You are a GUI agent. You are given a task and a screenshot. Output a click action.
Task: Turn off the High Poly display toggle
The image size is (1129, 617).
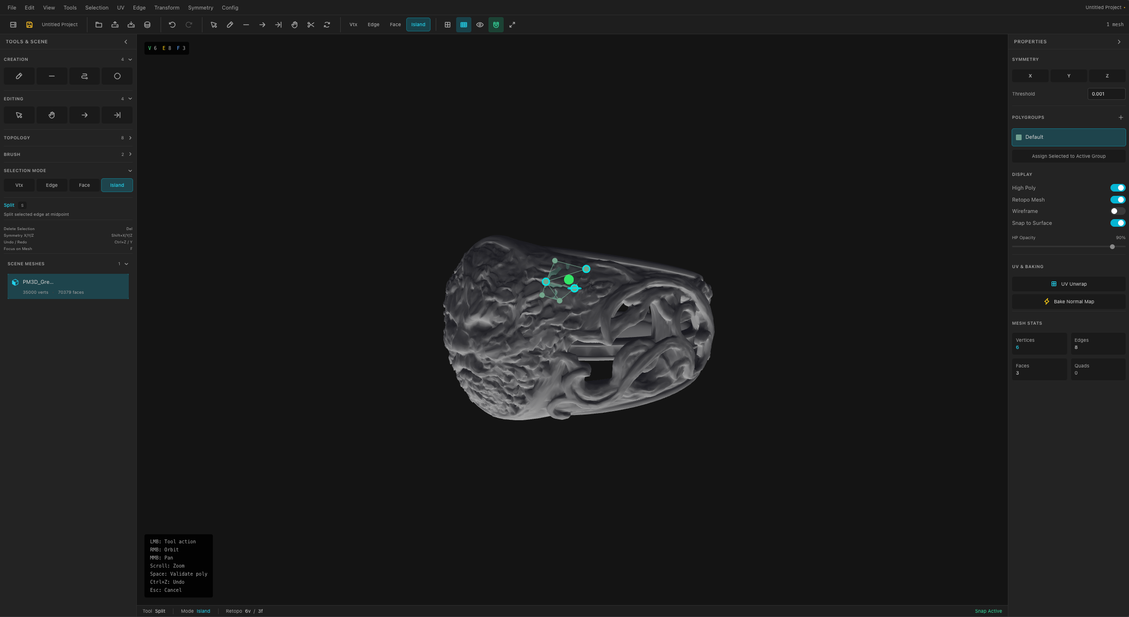click(1118, 188)
